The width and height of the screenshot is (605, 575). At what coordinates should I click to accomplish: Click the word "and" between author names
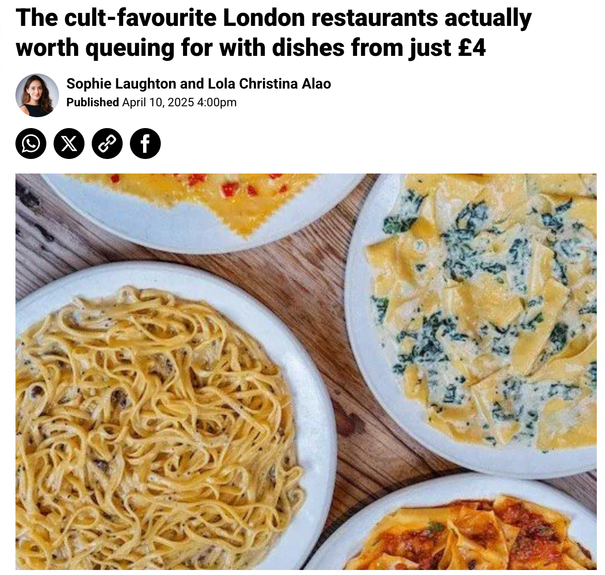click(x=192, y=84)
